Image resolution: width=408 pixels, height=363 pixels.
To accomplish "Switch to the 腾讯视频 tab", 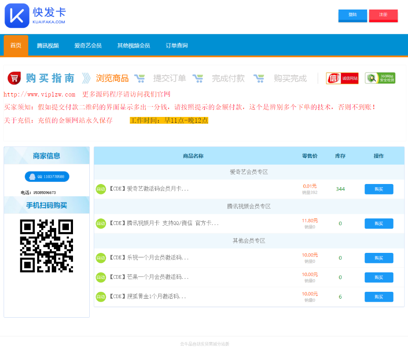I will (48, 45).
